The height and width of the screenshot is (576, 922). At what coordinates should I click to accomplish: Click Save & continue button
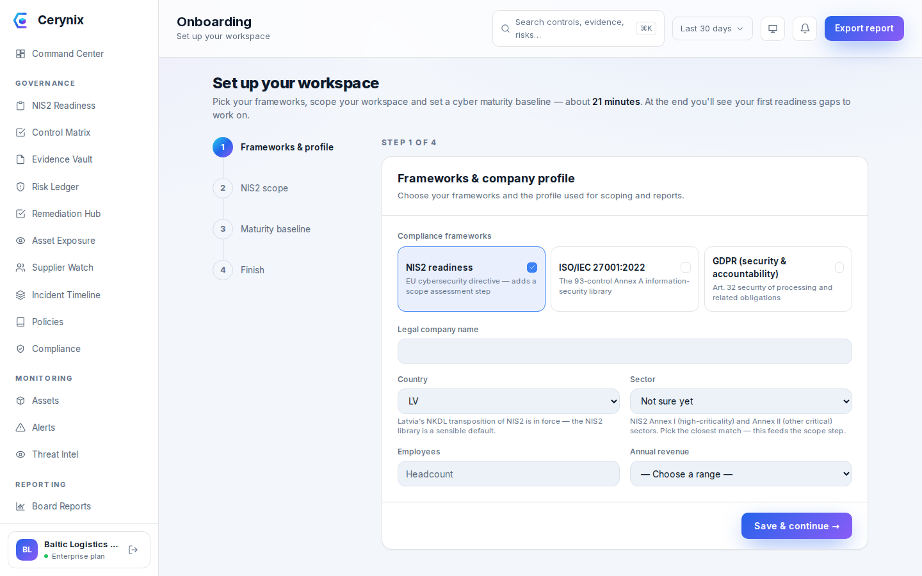pos(797,525)
